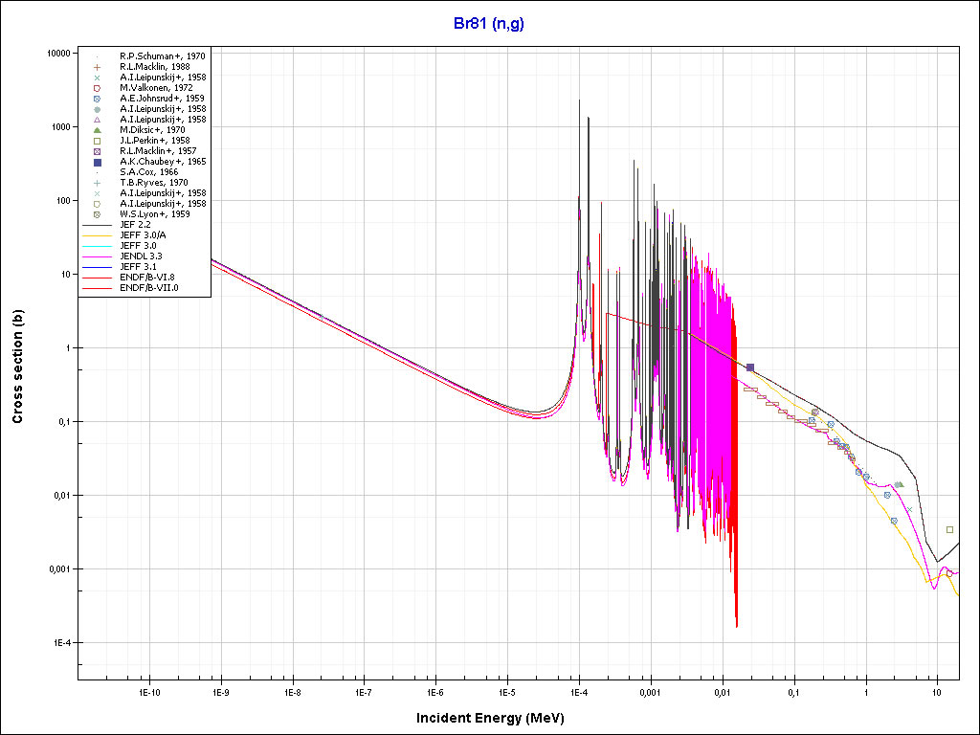Click the Br81 (n,g) chart title
The image size is (980, 735).
coord(489,24)
